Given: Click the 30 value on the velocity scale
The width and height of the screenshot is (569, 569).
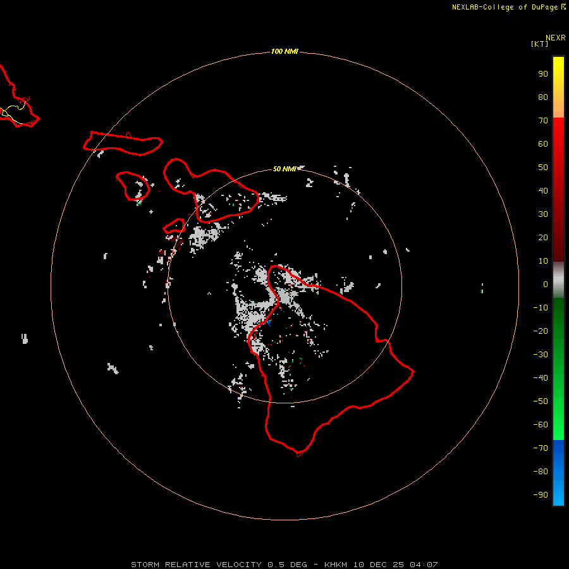Looking at the screenshot, I should pos(543,214).
